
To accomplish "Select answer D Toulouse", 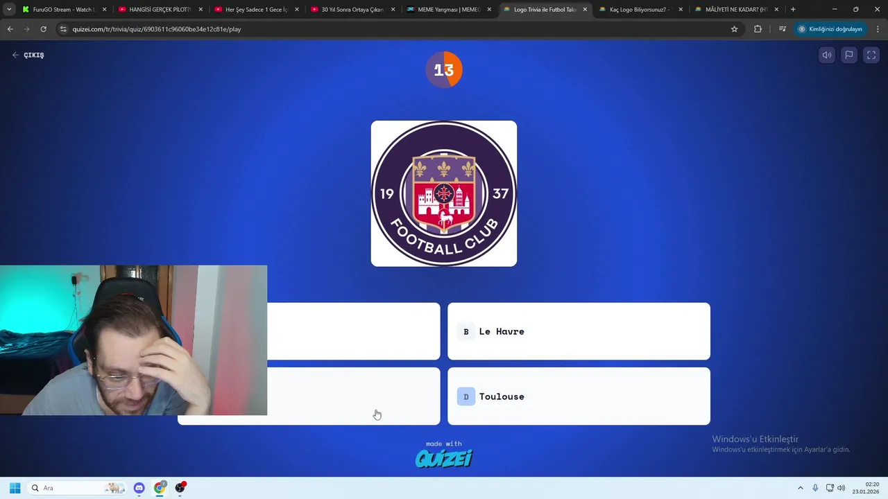I will tap(579, 396).
